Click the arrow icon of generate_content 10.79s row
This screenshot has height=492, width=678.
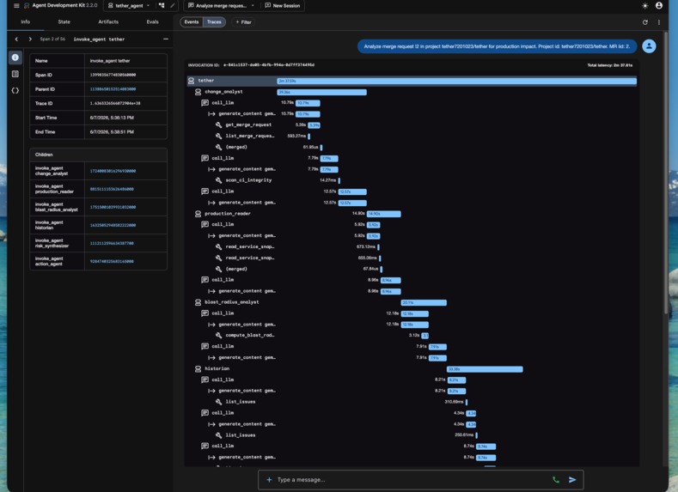pyautogui.click(x=211, y=114)
